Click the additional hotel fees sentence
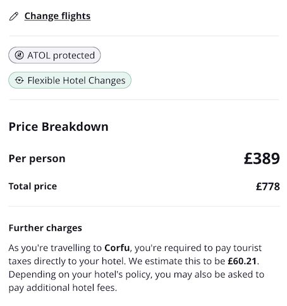Image resolution: width=287 pixels, height=306 pixels. [137, 281]
